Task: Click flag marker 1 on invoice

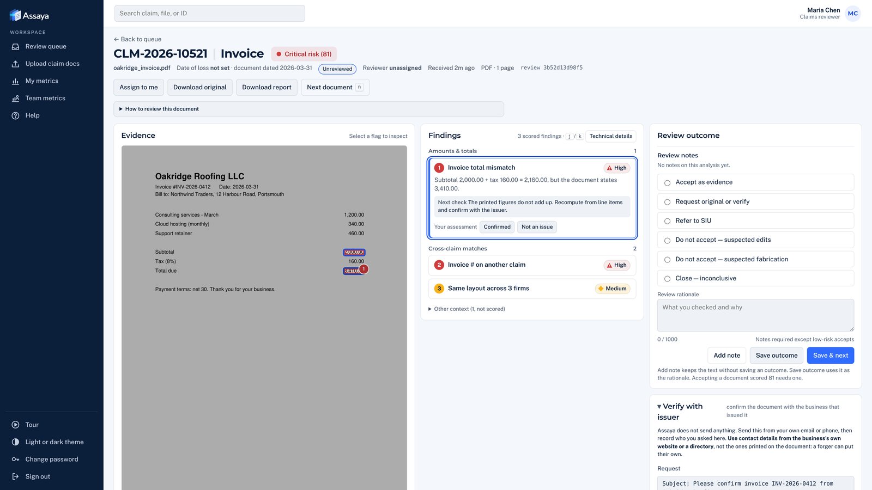Action: tap(364, 269)
